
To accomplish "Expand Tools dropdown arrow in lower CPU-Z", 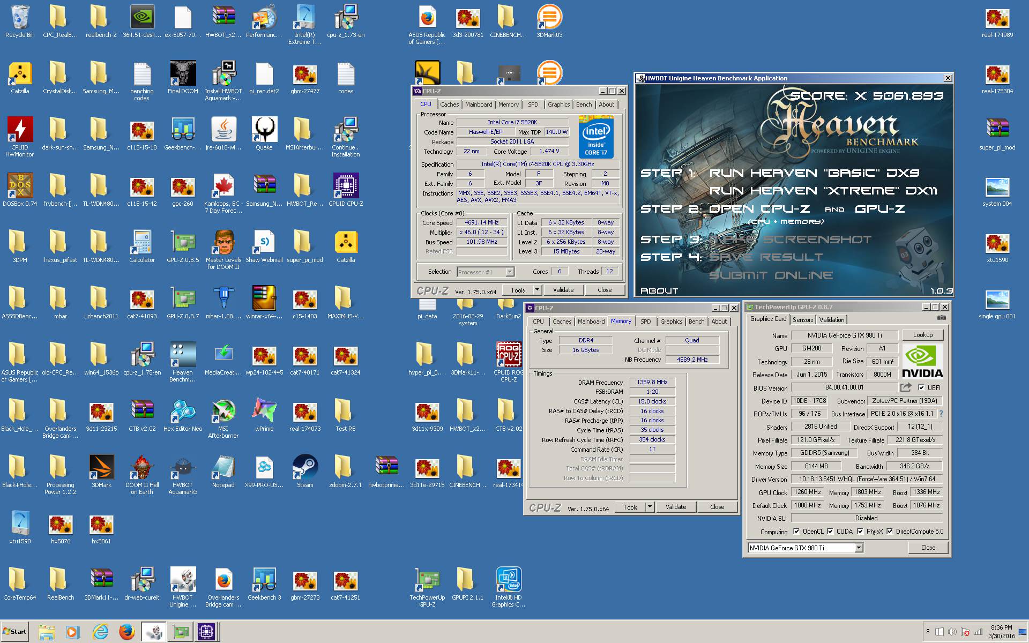I will pos(650,507).
